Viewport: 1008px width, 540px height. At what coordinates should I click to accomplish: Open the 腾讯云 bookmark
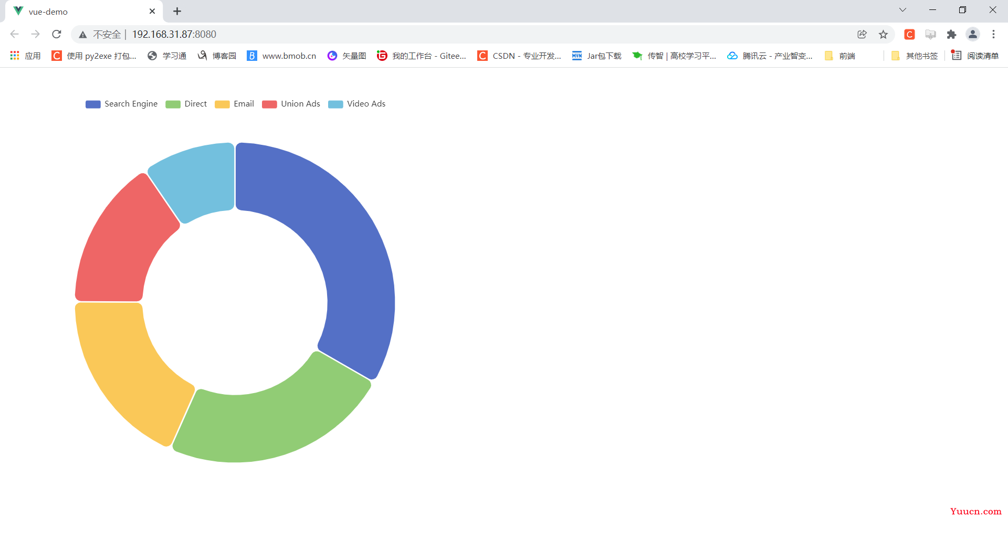click(x=770, y=56)
